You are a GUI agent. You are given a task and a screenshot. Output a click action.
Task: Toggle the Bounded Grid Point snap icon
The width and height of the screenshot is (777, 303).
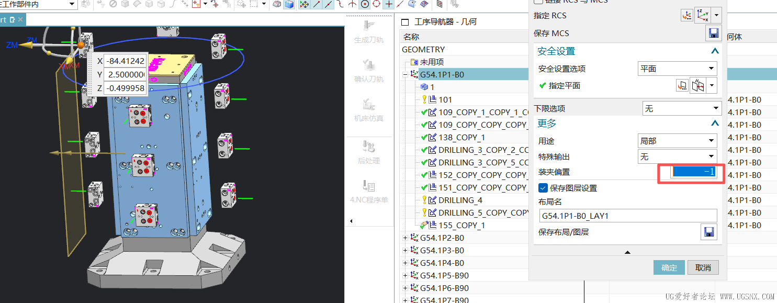tap(424, 5)
